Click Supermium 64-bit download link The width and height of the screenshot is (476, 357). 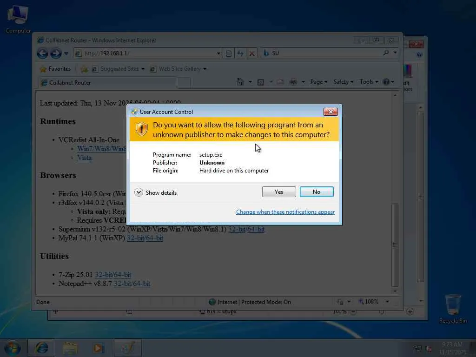click(256, 229)
